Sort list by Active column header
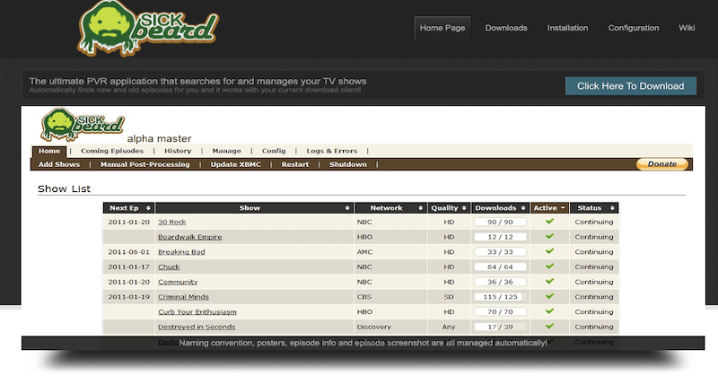The height and width of the screenshot is (376, 718). 549,207
